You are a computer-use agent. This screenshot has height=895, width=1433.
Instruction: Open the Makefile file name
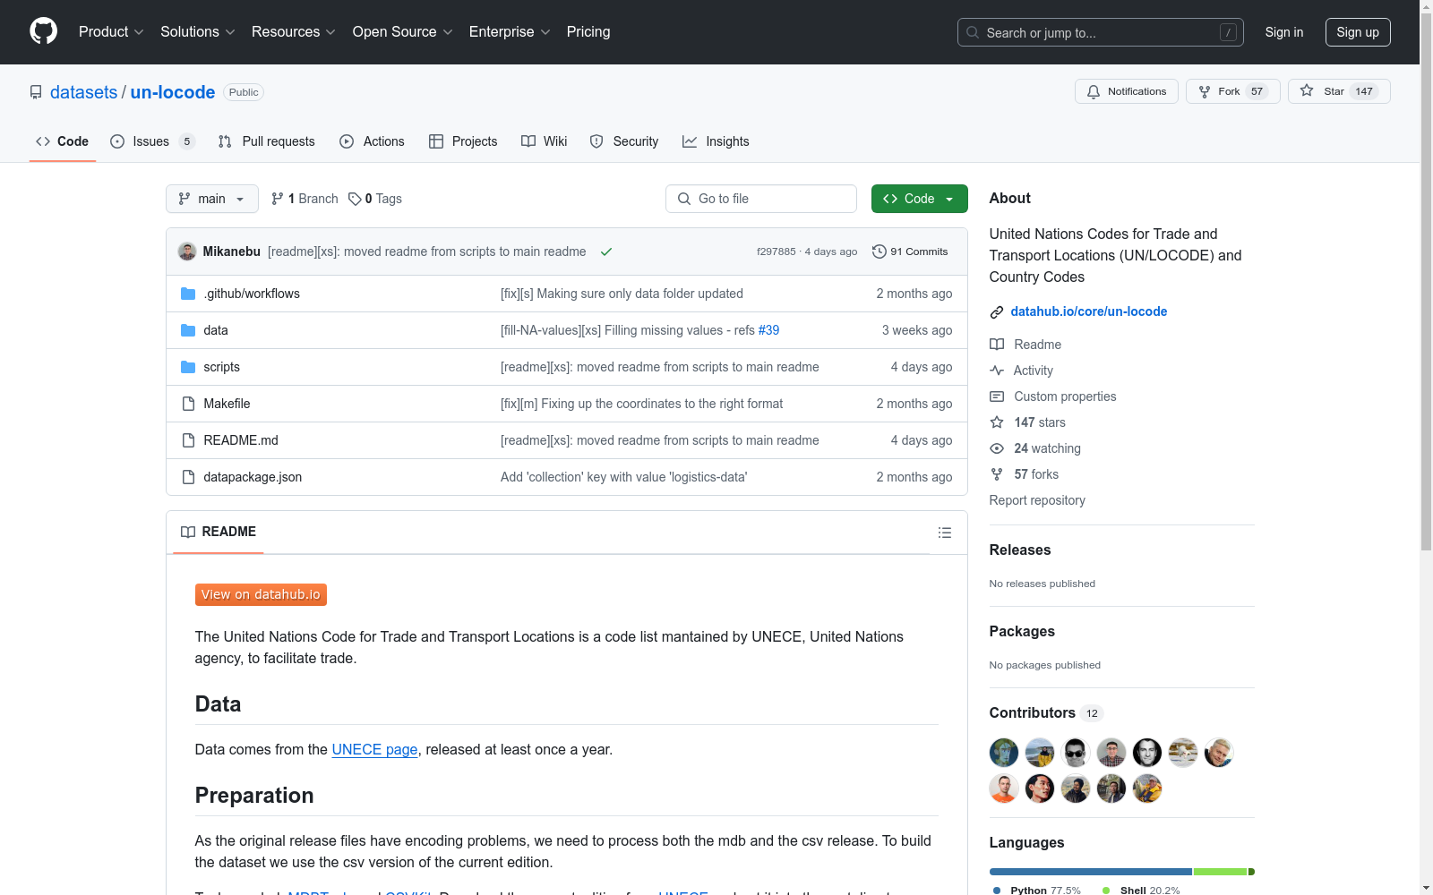tap(227, 404)
